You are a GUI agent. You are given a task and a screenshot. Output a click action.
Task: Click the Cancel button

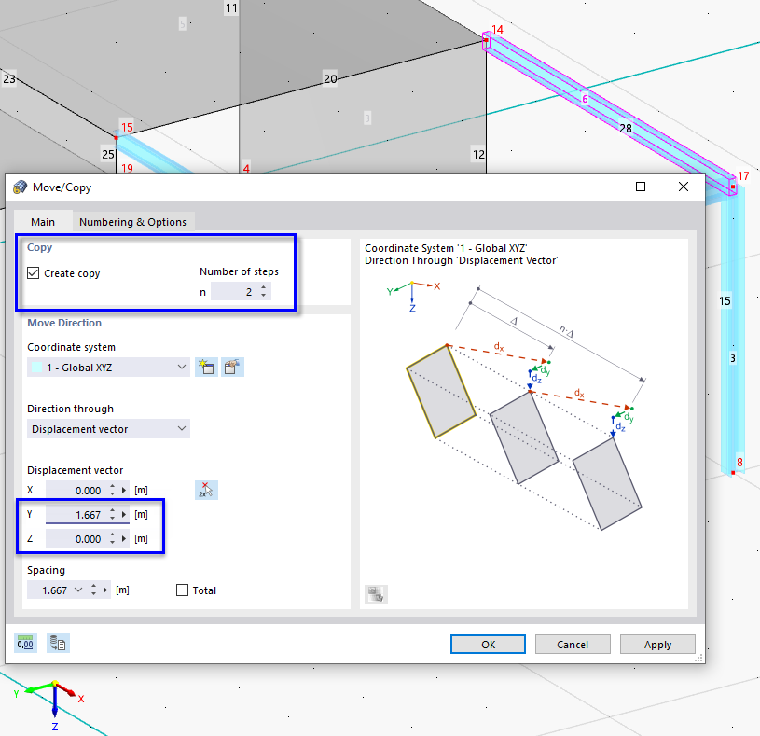(x=573, y=645)
